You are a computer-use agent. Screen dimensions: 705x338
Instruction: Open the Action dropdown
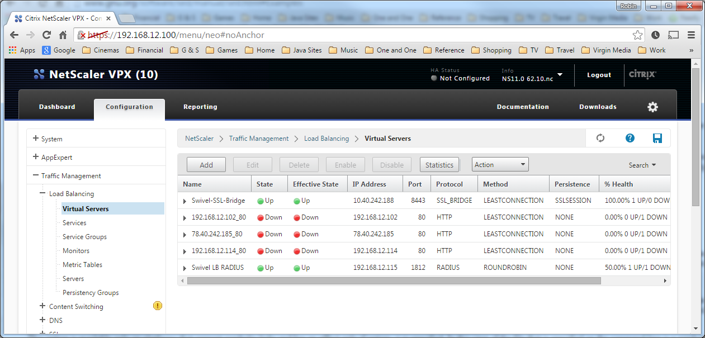tap(499, 164)
